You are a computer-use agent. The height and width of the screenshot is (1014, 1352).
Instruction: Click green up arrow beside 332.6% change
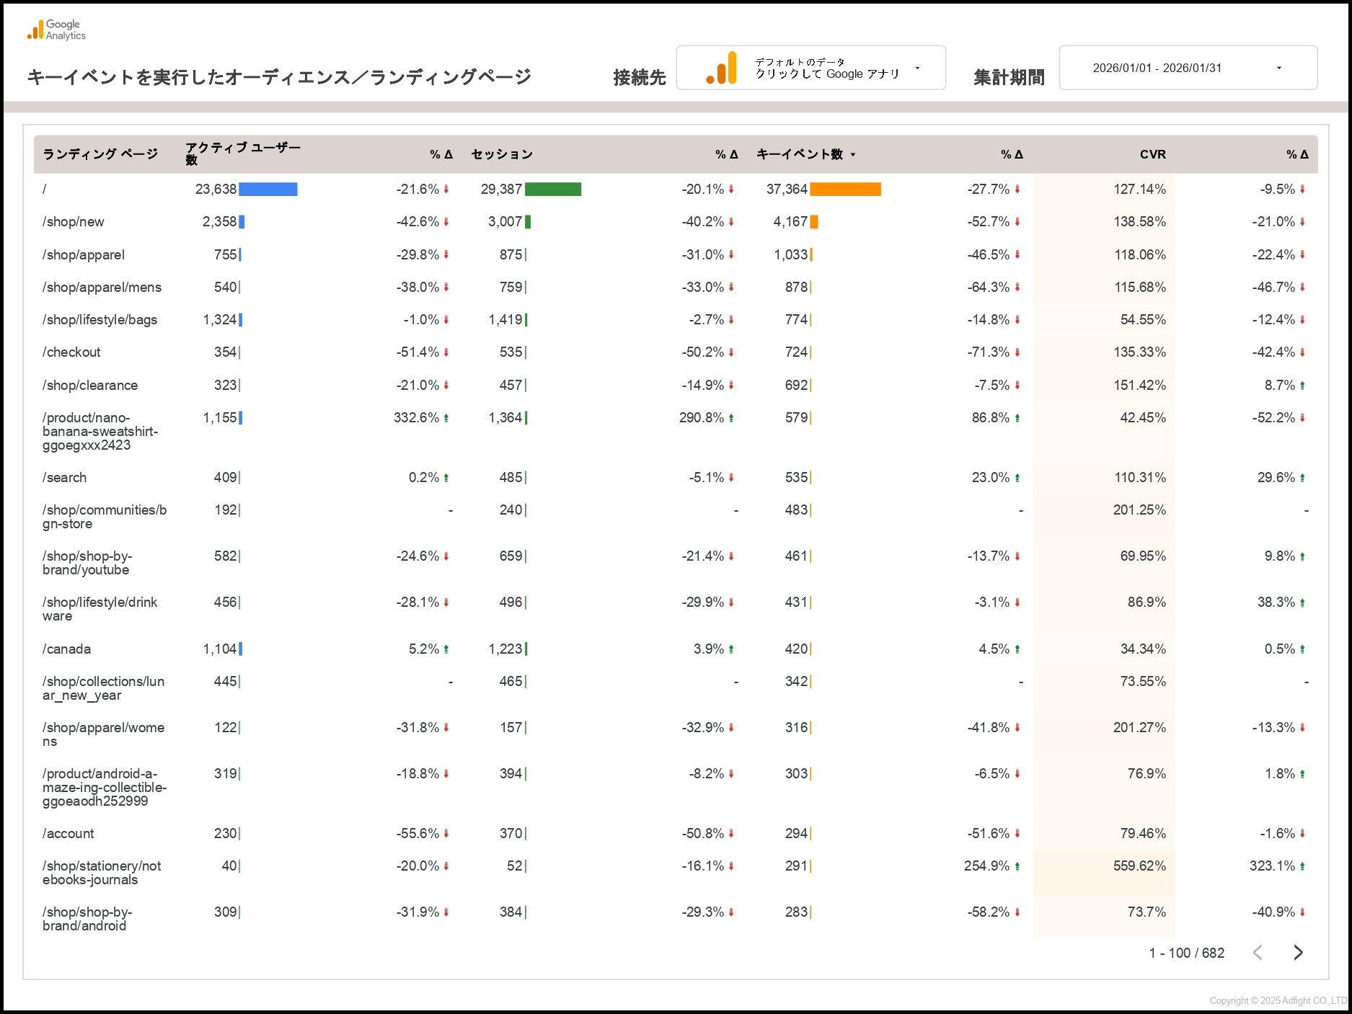point(446,419)
